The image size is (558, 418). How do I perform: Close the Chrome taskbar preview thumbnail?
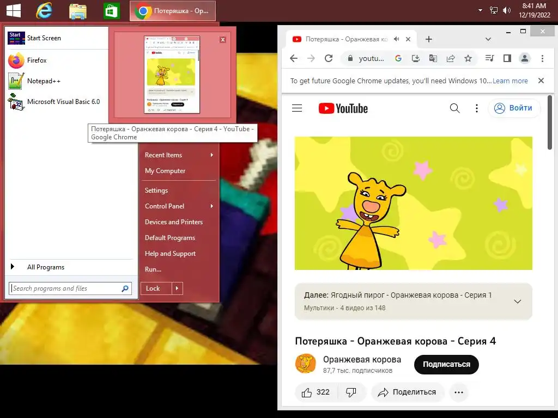tap(223, 40)
